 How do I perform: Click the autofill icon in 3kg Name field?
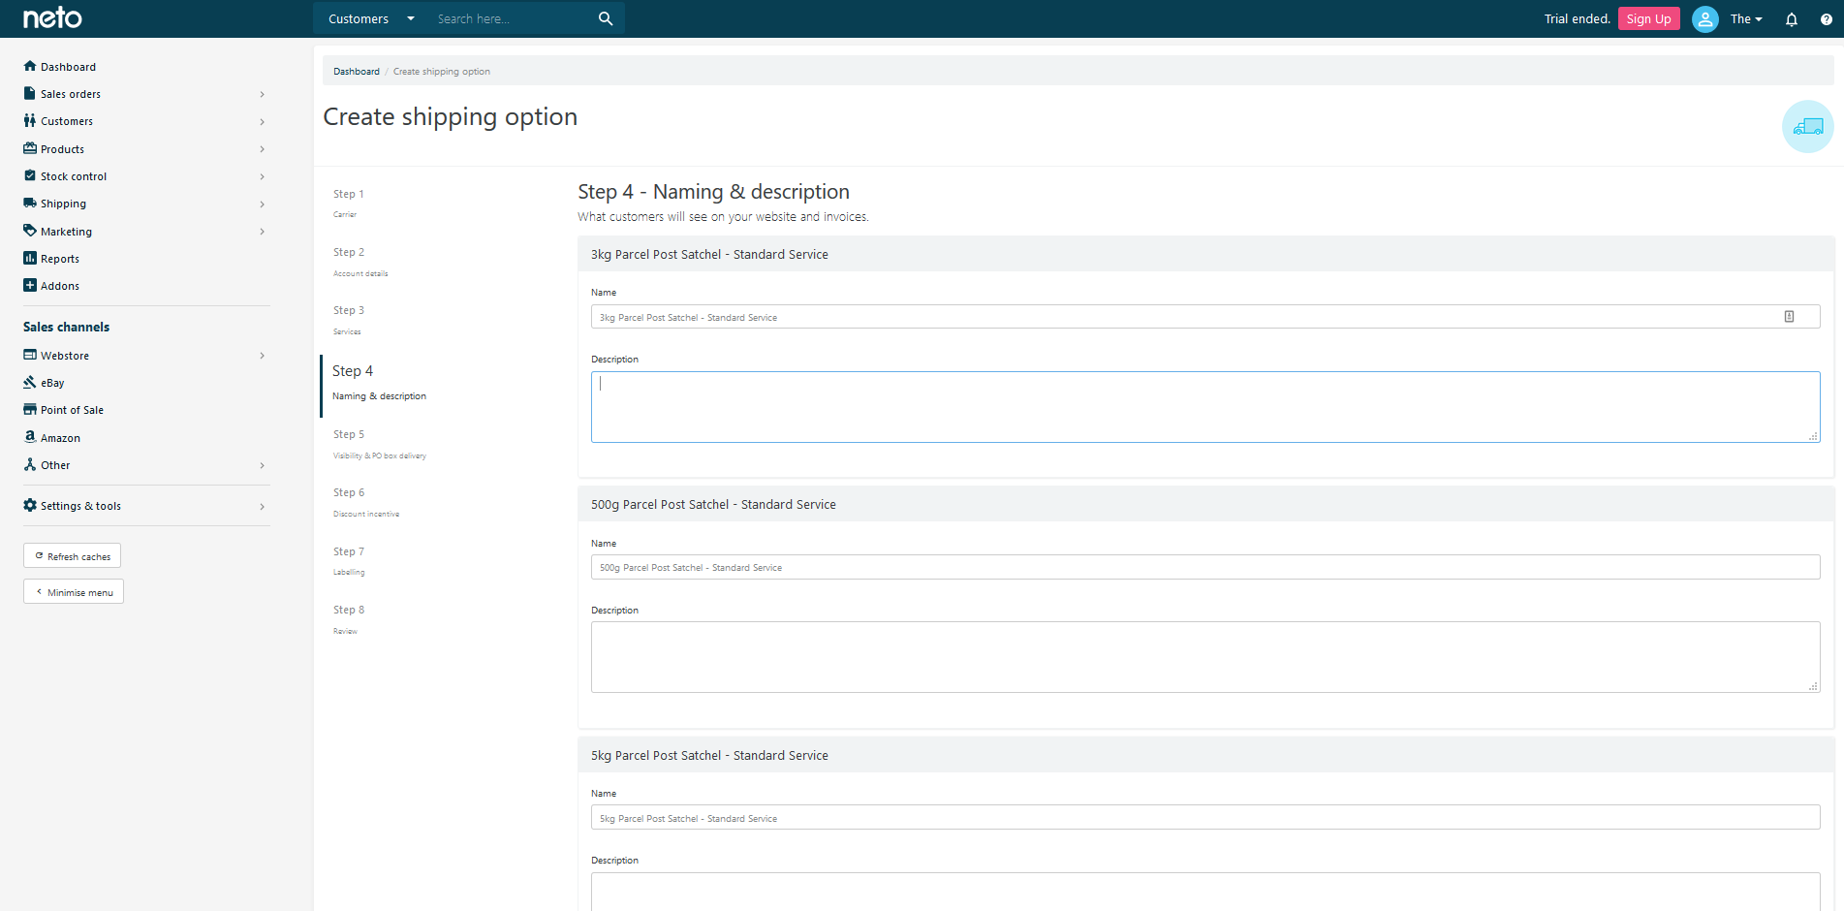pyautogui.click(x=1789, y=317)
